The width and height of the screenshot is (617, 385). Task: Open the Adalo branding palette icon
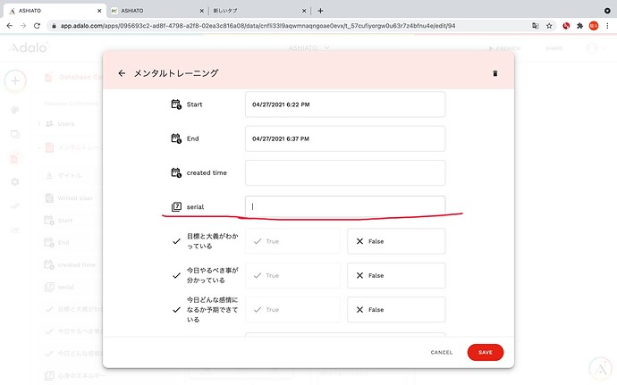pyautogui.click(x=15, y=110)
